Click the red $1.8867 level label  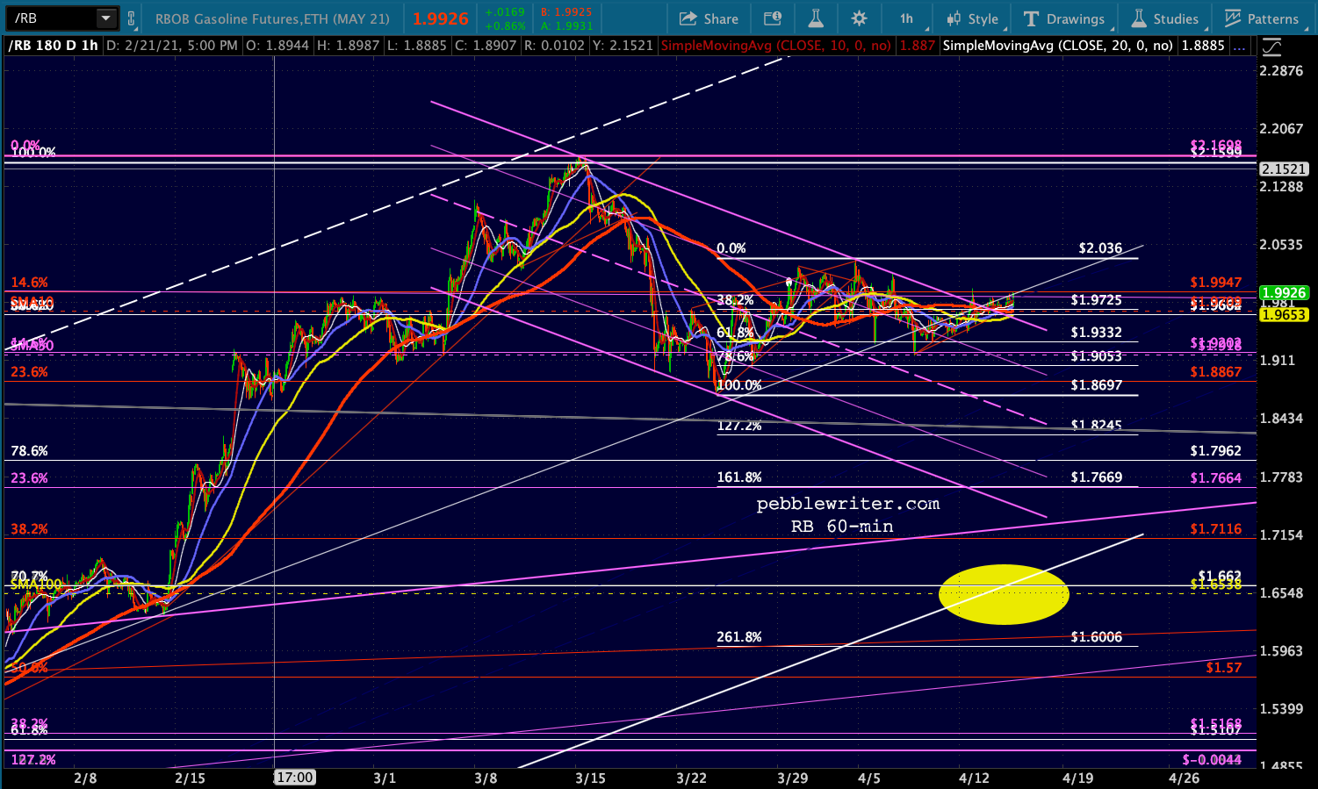click(1216, 372)
